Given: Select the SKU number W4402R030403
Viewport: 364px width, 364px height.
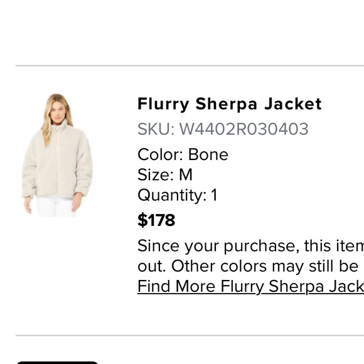Looking at the screenshot, I should coord(244,129).
